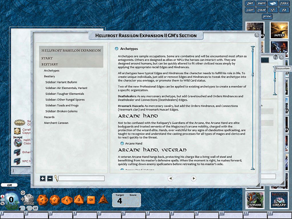Open the +/- modifiers button
Viewport: 292px width, 219px height.
pos(273,10)
